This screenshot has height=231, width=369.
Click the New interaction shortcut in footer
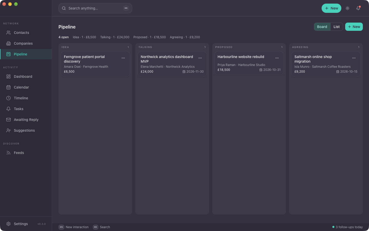point(74,227)
